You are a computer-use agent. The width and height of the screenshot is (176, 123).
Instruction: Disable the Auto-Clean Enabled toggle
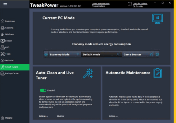pos(43,90)
